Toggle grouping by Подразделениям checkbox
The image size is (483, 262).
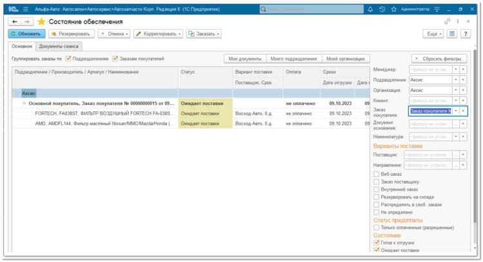coord(68,59)
